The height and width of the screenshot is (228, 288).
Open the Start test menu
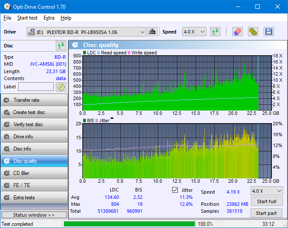27,18
